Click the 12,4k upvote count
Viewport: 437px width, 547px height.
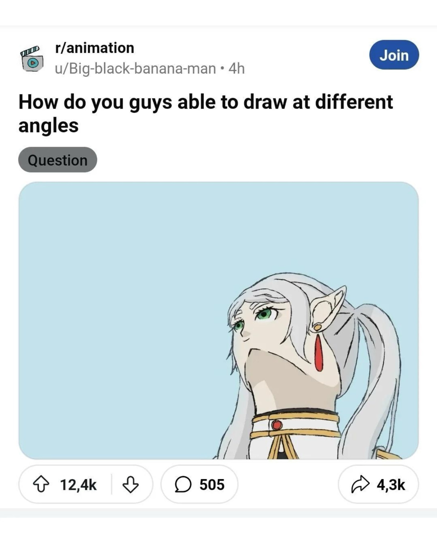pos(78,485)
